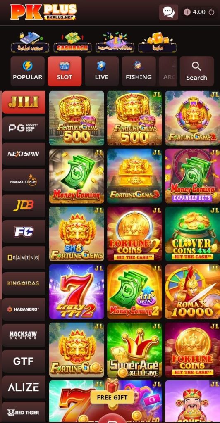Open the Clover Coins 4x4 game
The width and height of the screenshot is (220, 423).
click(x=192, y=234)
